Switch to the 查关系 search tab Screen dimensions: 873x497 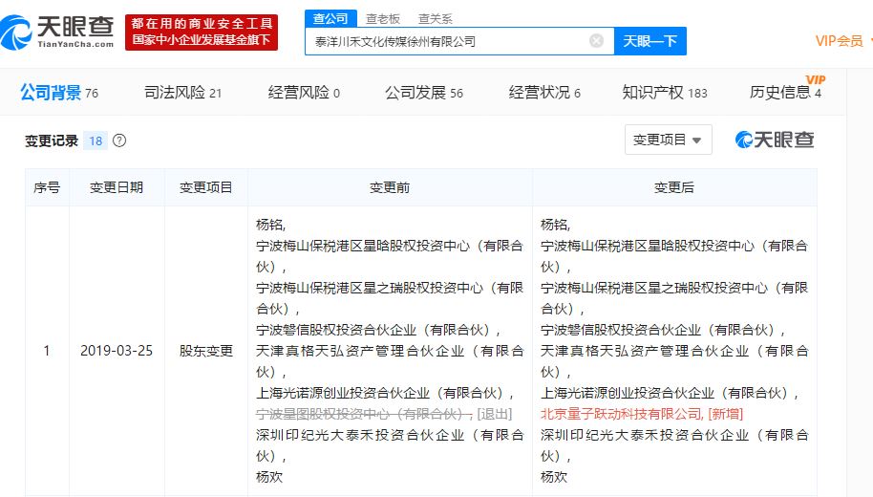(x=436, y=18)
